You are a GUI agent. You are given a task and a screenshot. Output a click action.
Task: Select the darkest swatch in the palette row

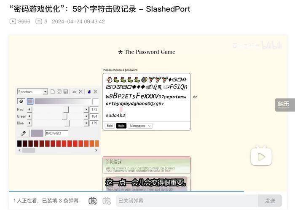19,143
